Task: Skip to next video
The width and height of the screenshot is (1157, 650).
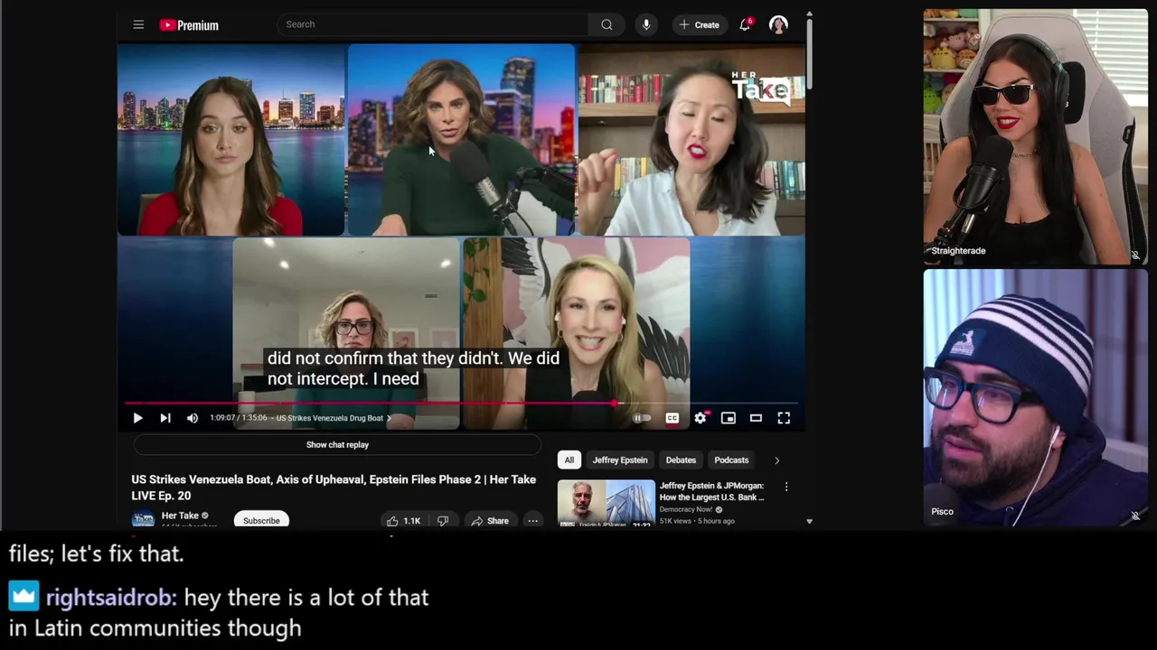Action: click(165, 418)
